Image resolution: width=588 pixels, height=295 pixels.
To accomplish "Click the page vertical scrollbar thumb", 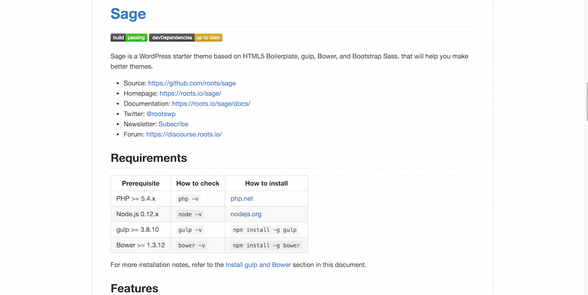I will [x=586, y=101].
